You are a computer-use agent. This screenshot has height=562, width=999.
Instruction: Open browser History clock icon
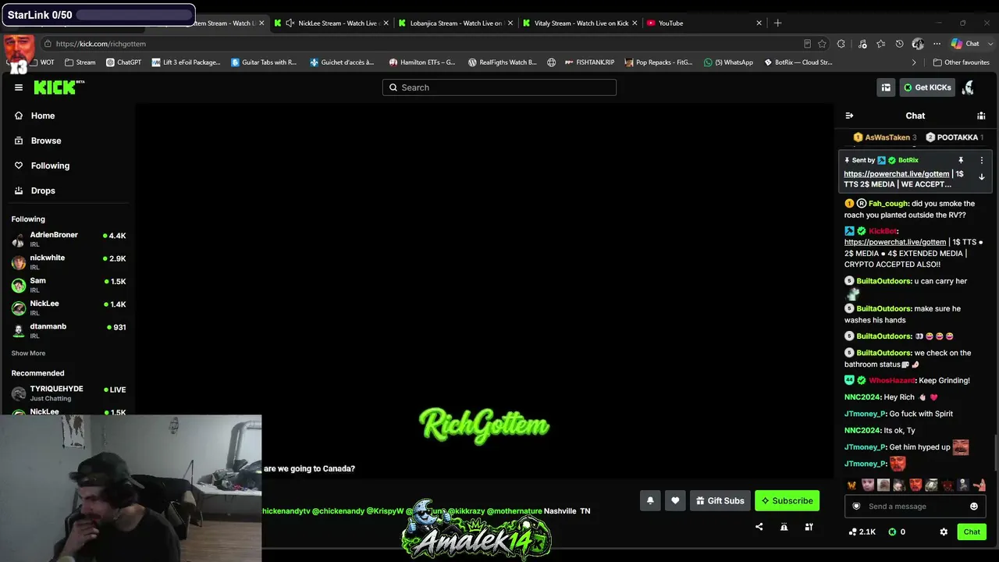899,44
